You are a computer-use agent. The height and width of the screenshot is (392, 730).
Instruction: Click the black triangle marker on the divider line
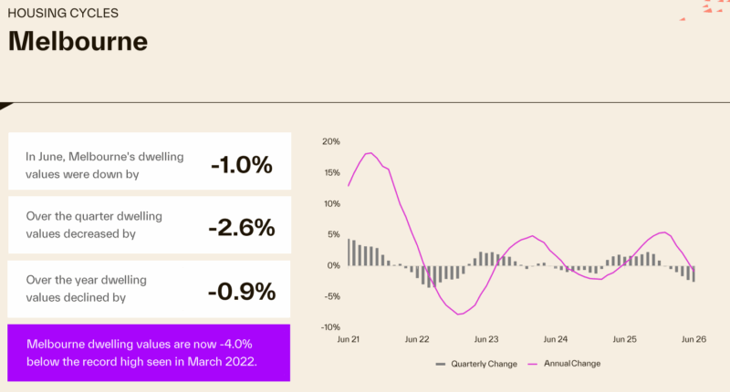pyautogui.click(x=5, y=106)
